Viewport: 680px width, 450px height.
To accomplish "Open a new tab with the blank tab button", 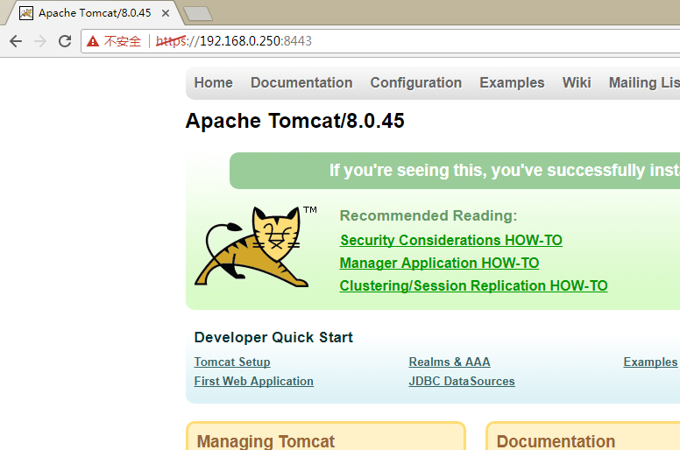I will 198,13.
